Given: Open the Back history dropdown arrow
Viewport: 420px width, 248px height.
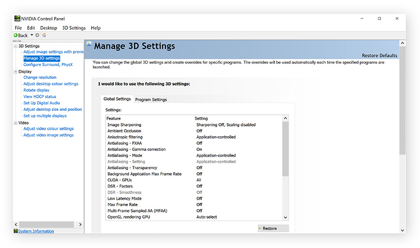Looking at the screenshot, I should [x=32, y=35].
